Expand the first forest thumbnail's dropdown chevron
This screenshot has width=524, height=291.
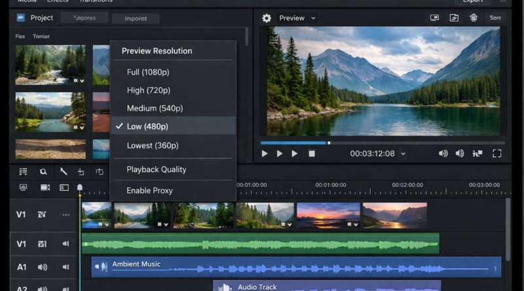click(x=82, y=80)
